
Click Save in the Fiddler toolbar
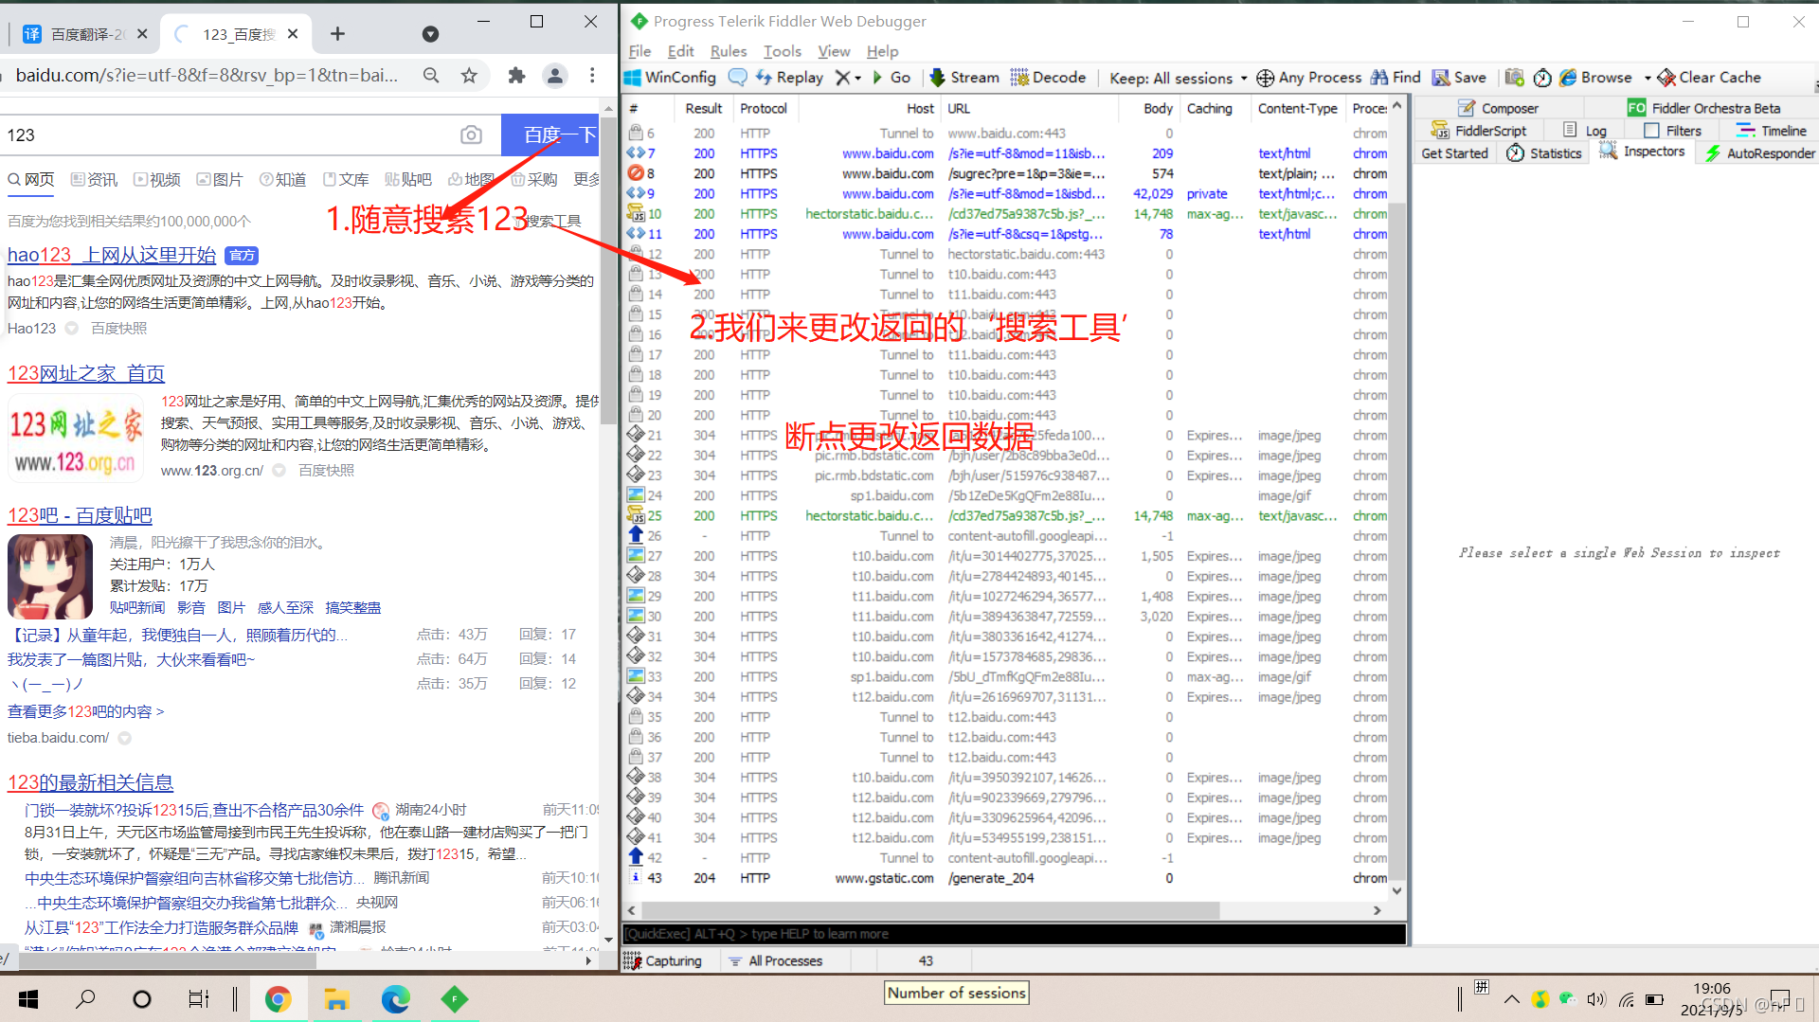click(1459, 78)
